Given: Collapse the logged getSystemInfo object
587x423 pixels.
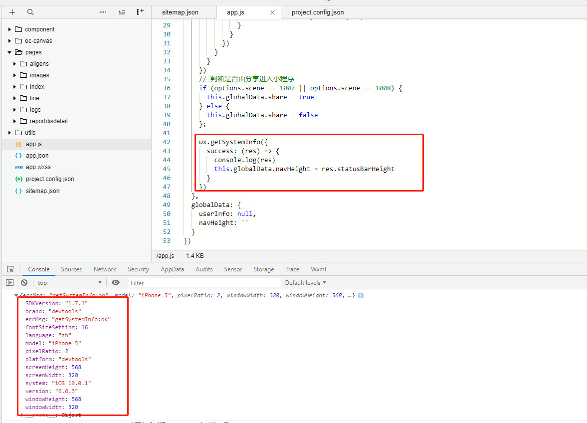Looking at the screenshot, I should [x=16, y=295].
